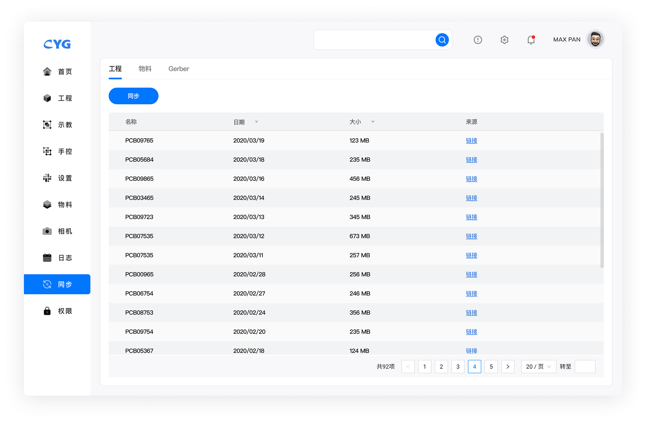Screen dimensions: 646x422
Task: Open the 链接 link for PCB00965
Action: tap(471, 274)
